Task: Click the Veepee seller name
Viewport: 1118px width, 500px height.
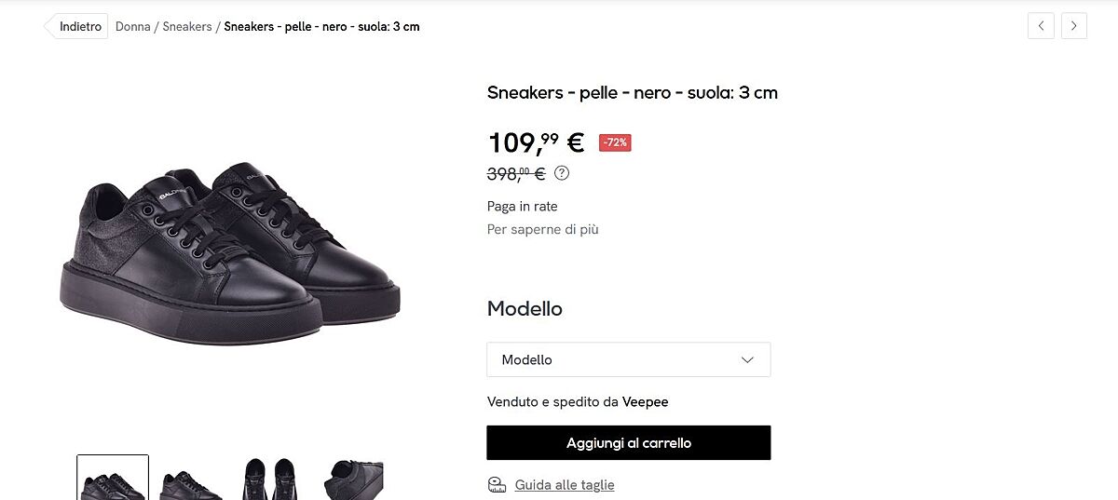Action: (646, 402)
